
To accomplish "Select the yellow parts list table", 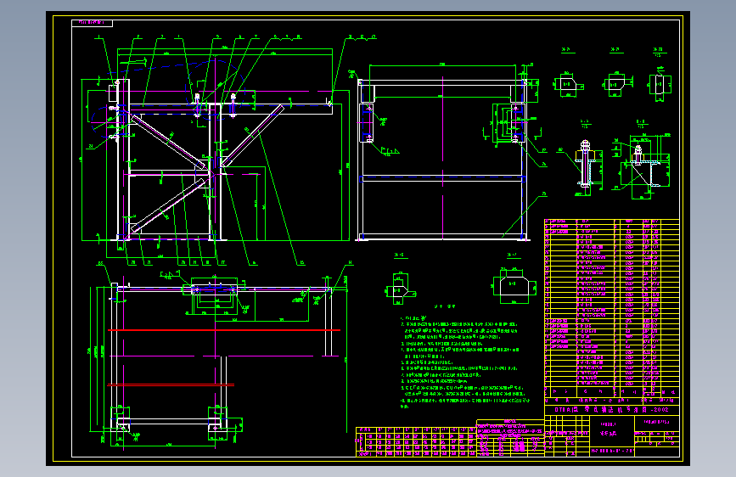I will click(x=611, y=308).
